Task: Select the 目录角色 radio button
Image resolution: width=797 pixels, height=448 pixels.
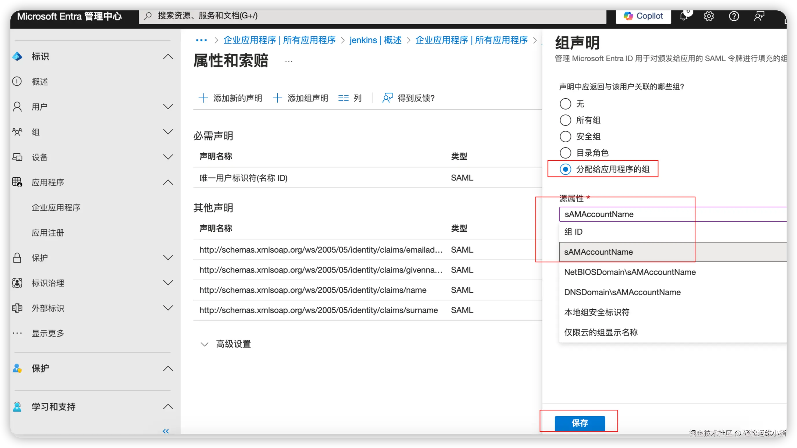Action: pos(565,153)
